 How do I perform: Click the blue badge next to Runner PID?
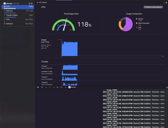pos(29,4)
